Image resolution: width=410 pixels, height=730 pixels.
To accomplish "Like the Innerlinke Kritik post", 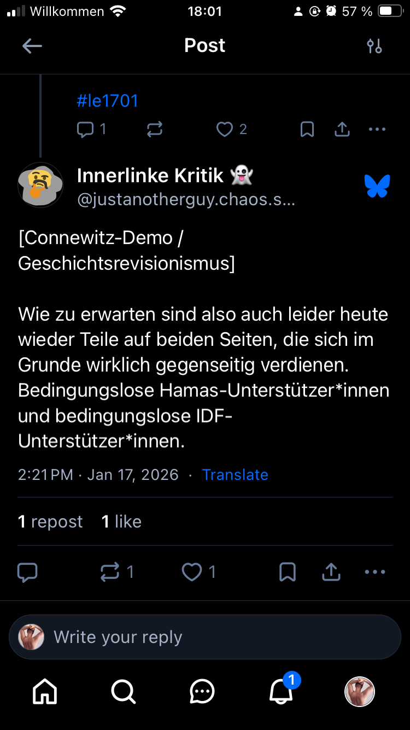I will pos(192,572).
